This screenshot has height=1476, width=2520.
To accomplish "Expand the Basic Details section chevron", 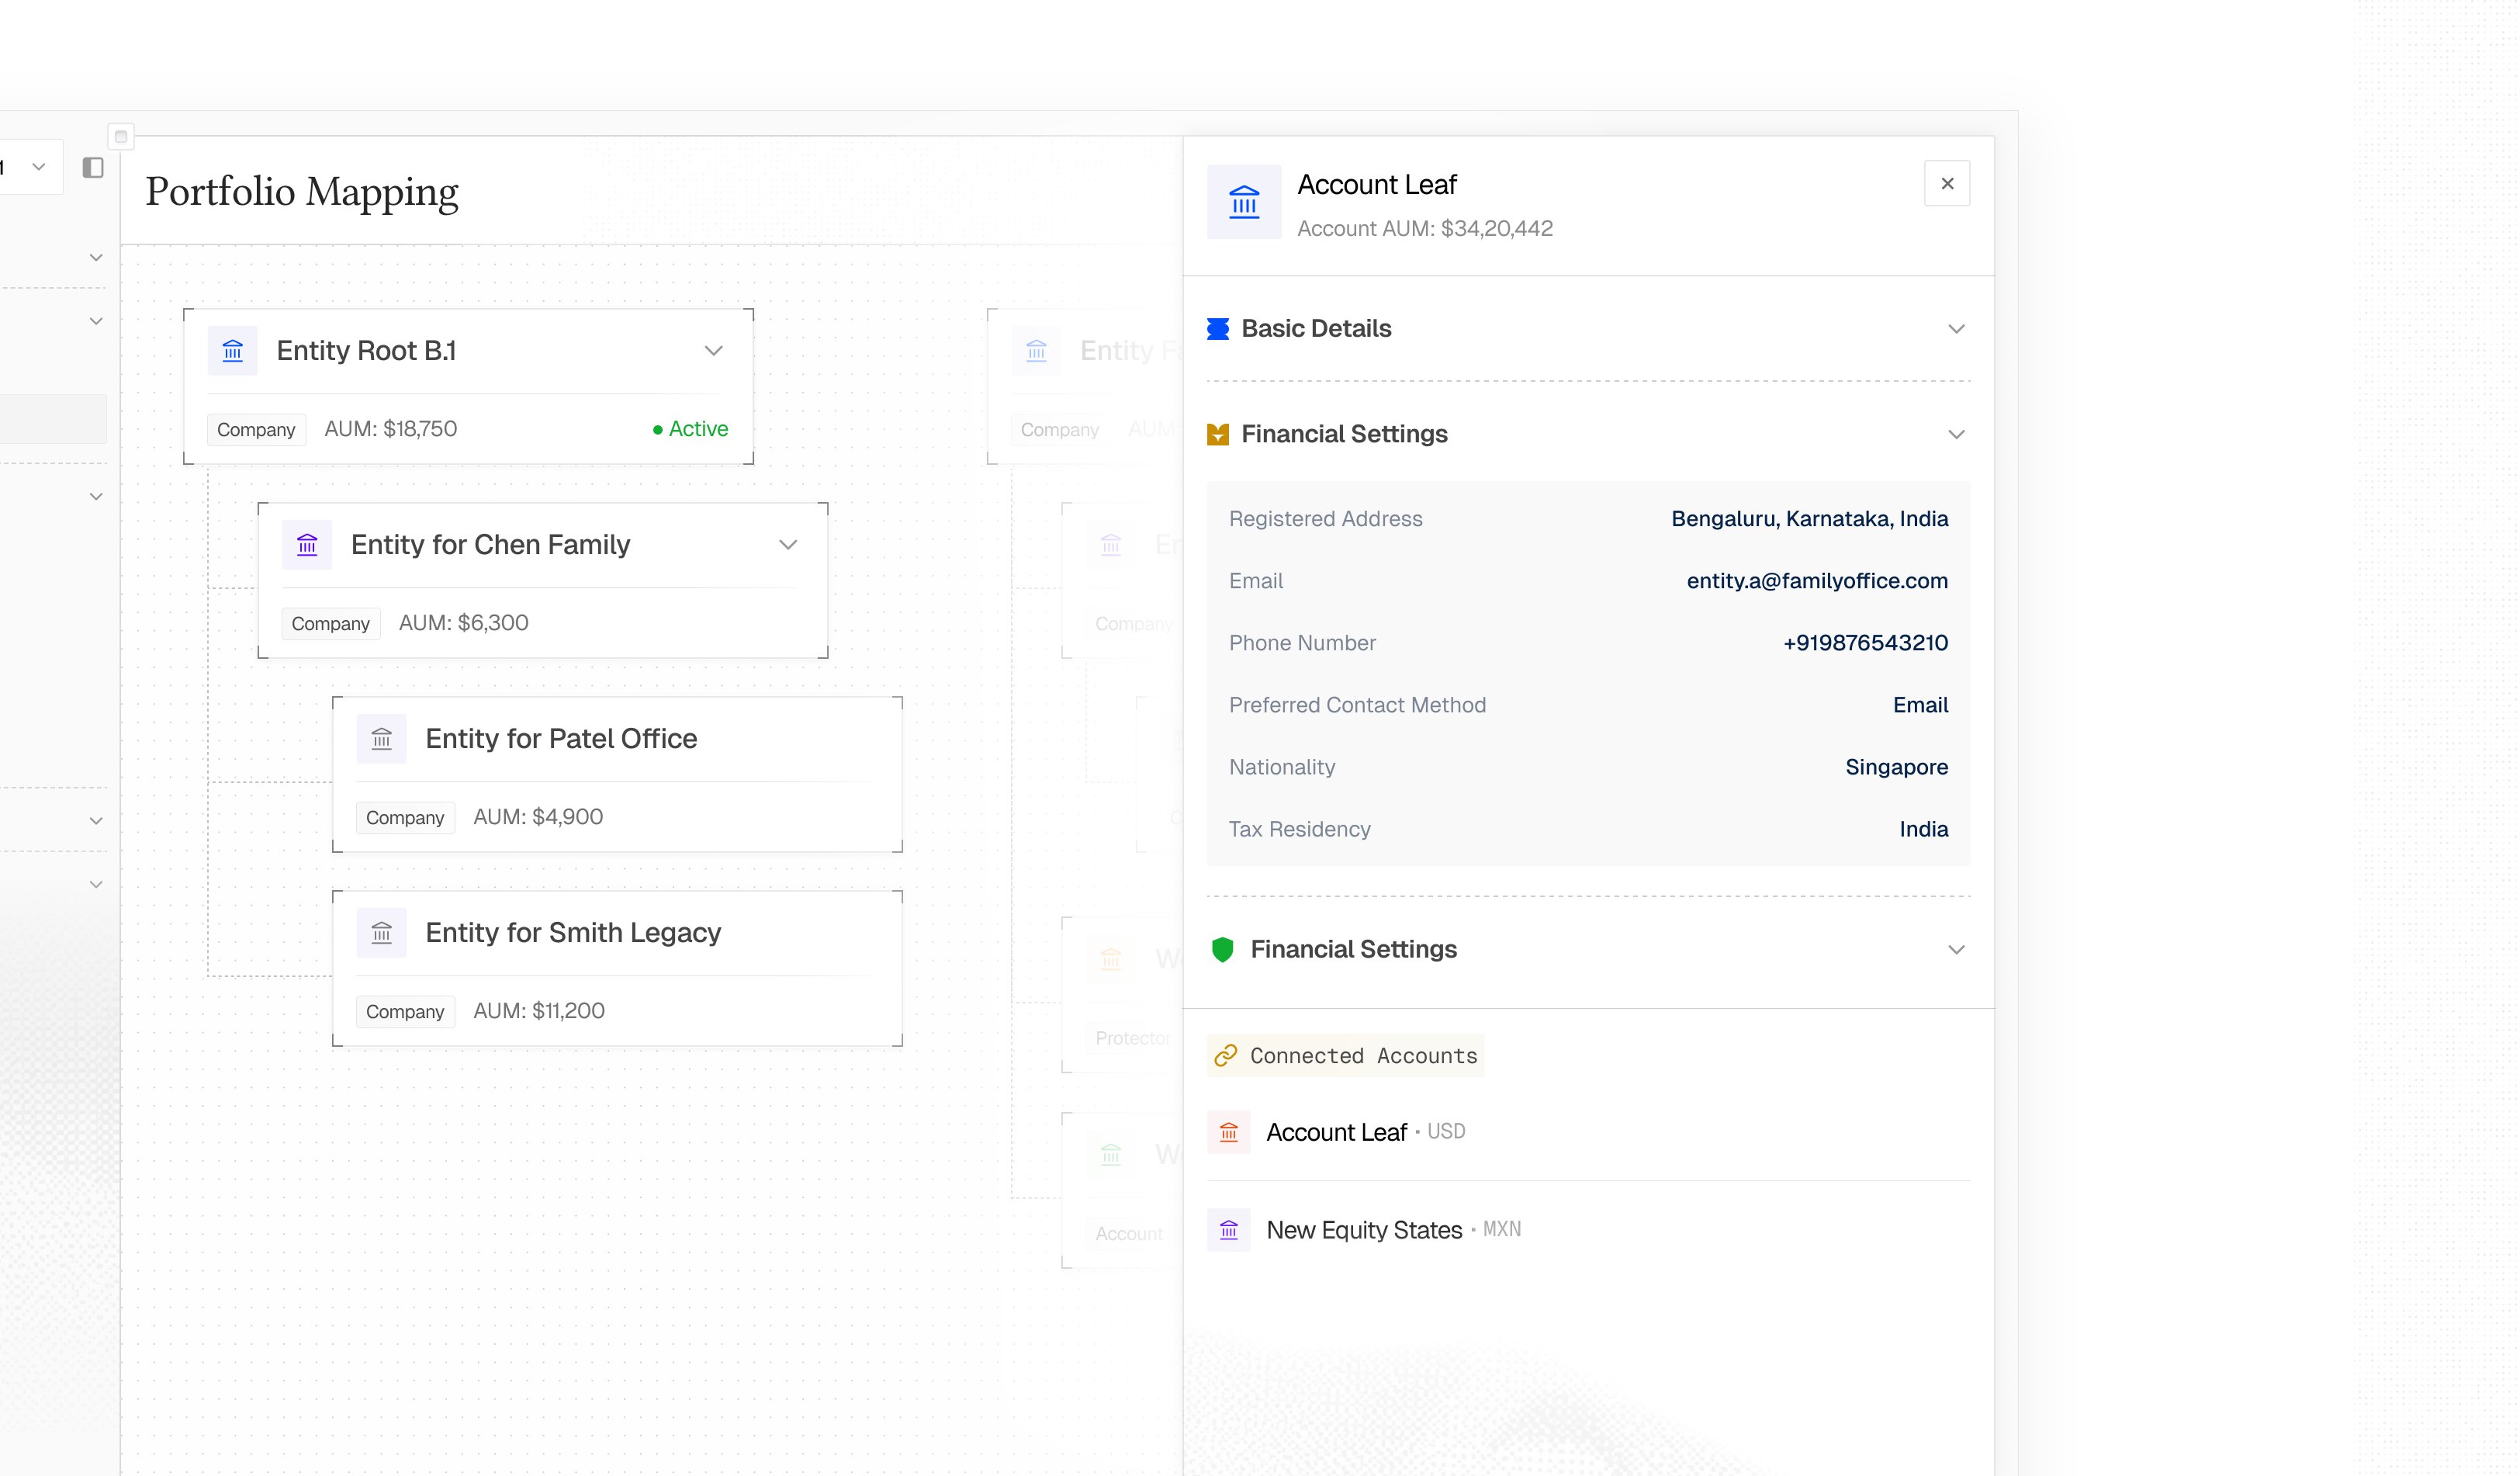I will (x=1957, y=329).
